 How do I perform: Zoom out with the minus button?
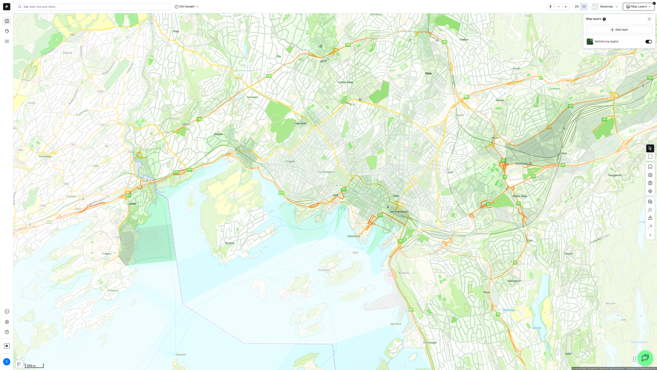point(558,7)
